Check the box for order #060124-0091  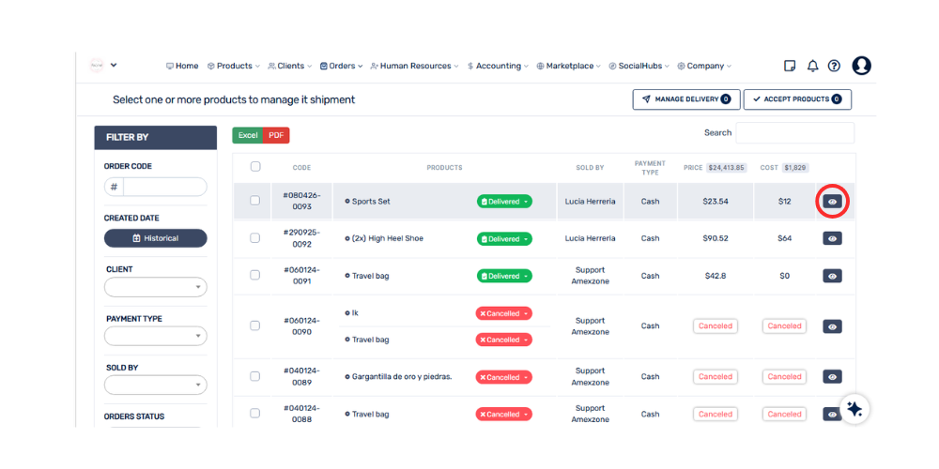[x=255, y=276]
